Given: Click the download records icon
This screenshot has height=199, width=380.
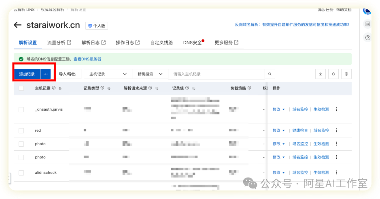Looking at the screenshot, I should (321, 74).
